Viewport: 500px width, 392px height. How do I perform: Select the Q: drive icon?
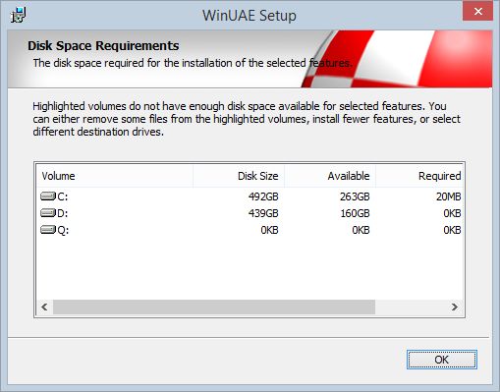pyautogui.click(x=48, y=230)
